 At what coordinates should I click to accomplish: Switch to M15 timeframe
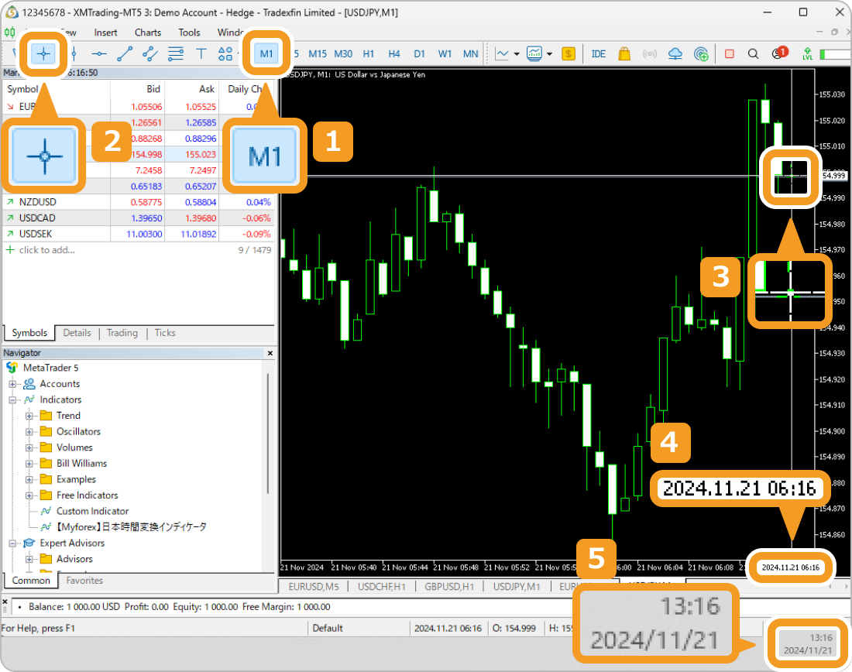click(318, 53)
